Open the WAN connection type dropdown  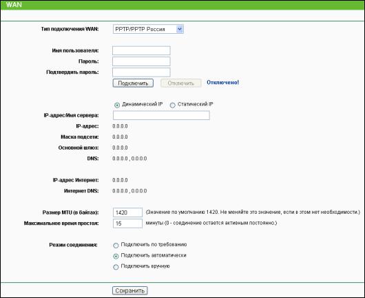(148, 29)
